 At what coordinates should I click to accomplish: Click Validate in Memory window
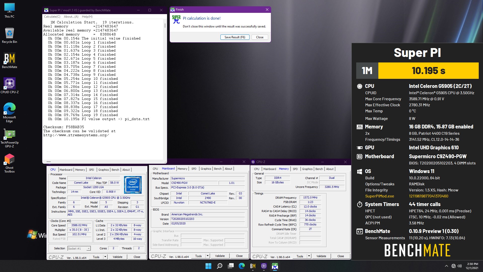321,256
